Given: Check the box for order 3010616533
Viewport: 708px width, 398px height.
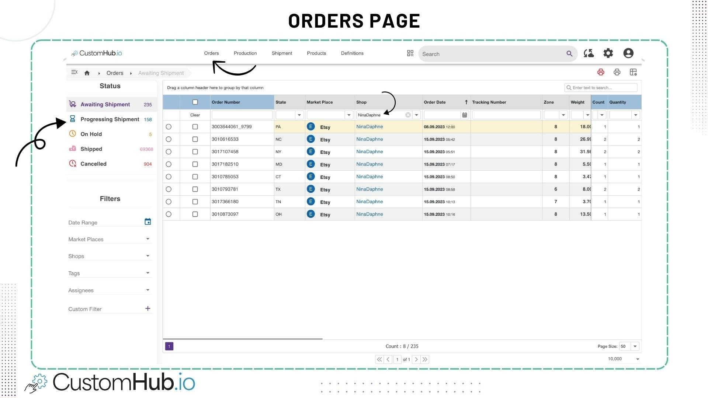Looking at the screenshot, I should [195, 139].
